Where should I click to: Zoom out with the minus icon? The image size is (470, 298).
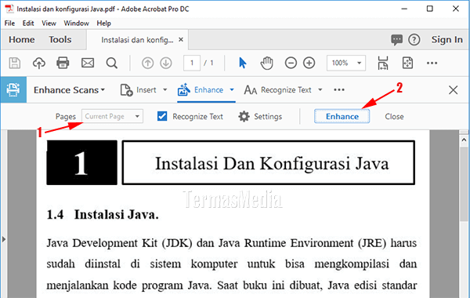coord(291,63)
